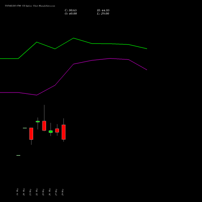
Task: Select the small green candle for 22 May
Action: 38,122
